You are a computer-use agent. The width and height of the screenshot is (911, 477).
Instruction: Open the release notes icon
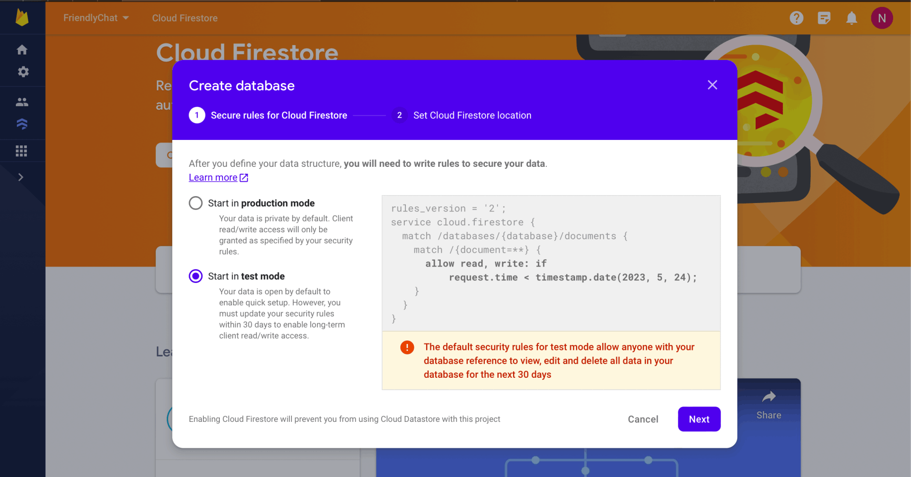point(824,18)
